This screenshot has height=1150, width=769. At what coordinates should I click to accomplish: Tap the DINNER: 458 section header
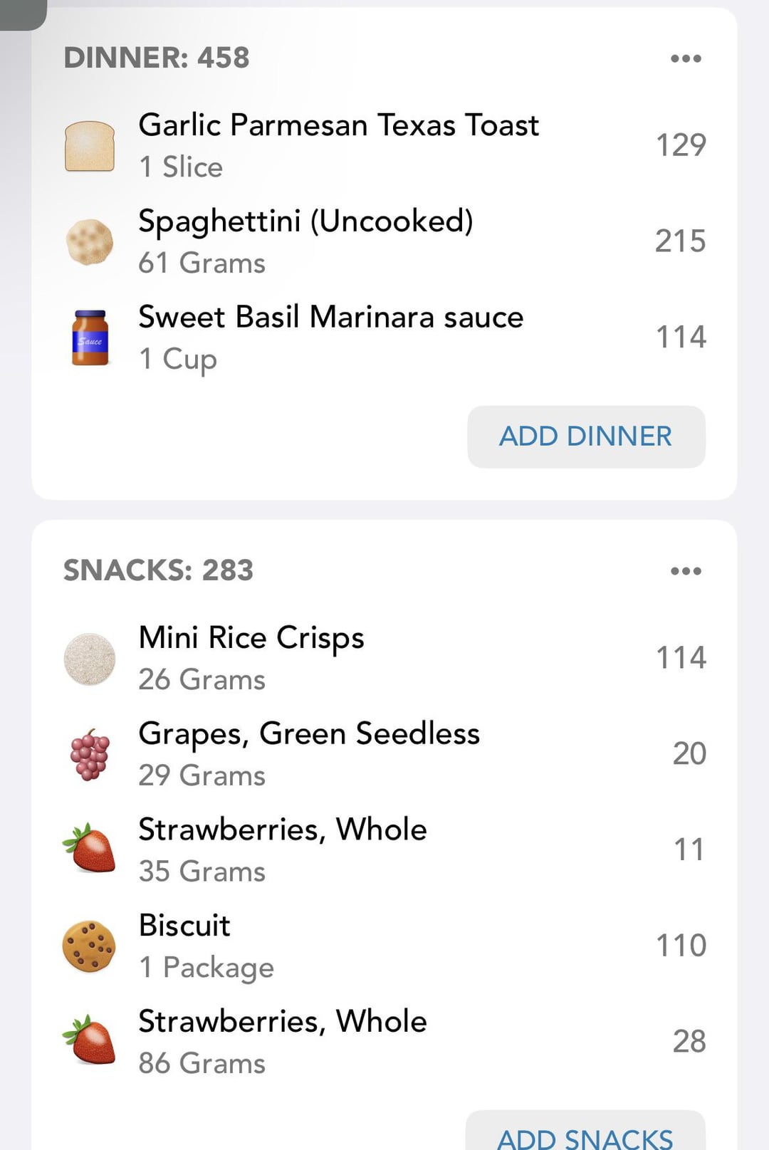[157, 58]
